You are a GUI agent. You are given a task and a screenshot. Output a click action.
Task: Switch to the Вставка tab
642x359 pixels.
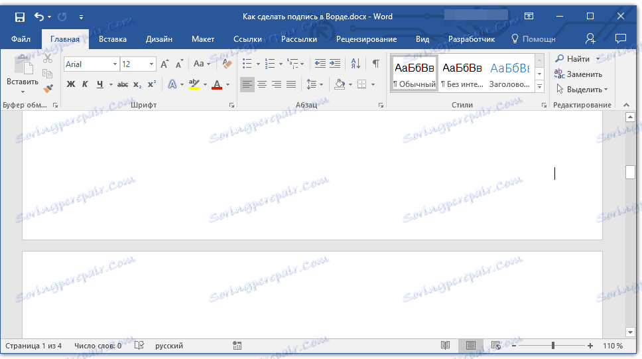pyautogui.click(x=113, y=39)
